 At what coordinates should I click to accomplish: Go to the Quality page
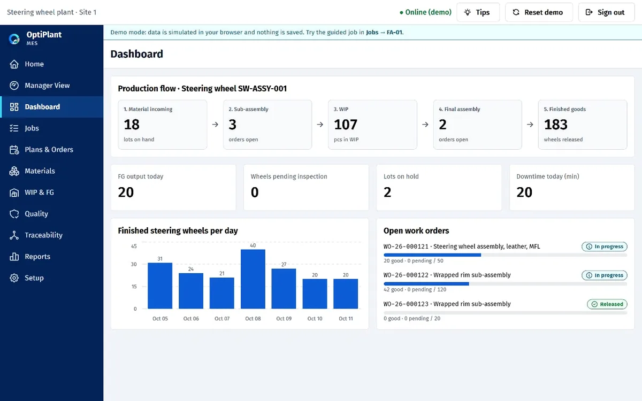(x=51, y=214)
